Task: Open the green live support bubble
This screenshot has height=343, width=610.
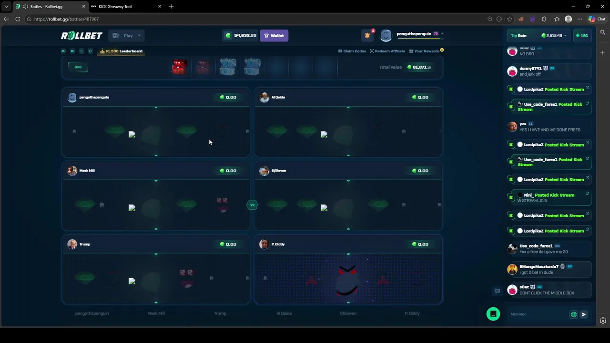Action: tap(493, 314)
